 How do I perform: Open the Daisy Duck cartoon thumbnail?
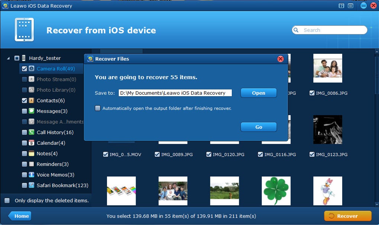[x=328, y=191]
